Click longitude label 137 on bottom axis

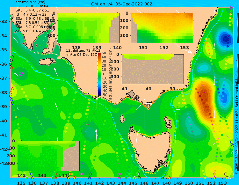click(44, 183)
